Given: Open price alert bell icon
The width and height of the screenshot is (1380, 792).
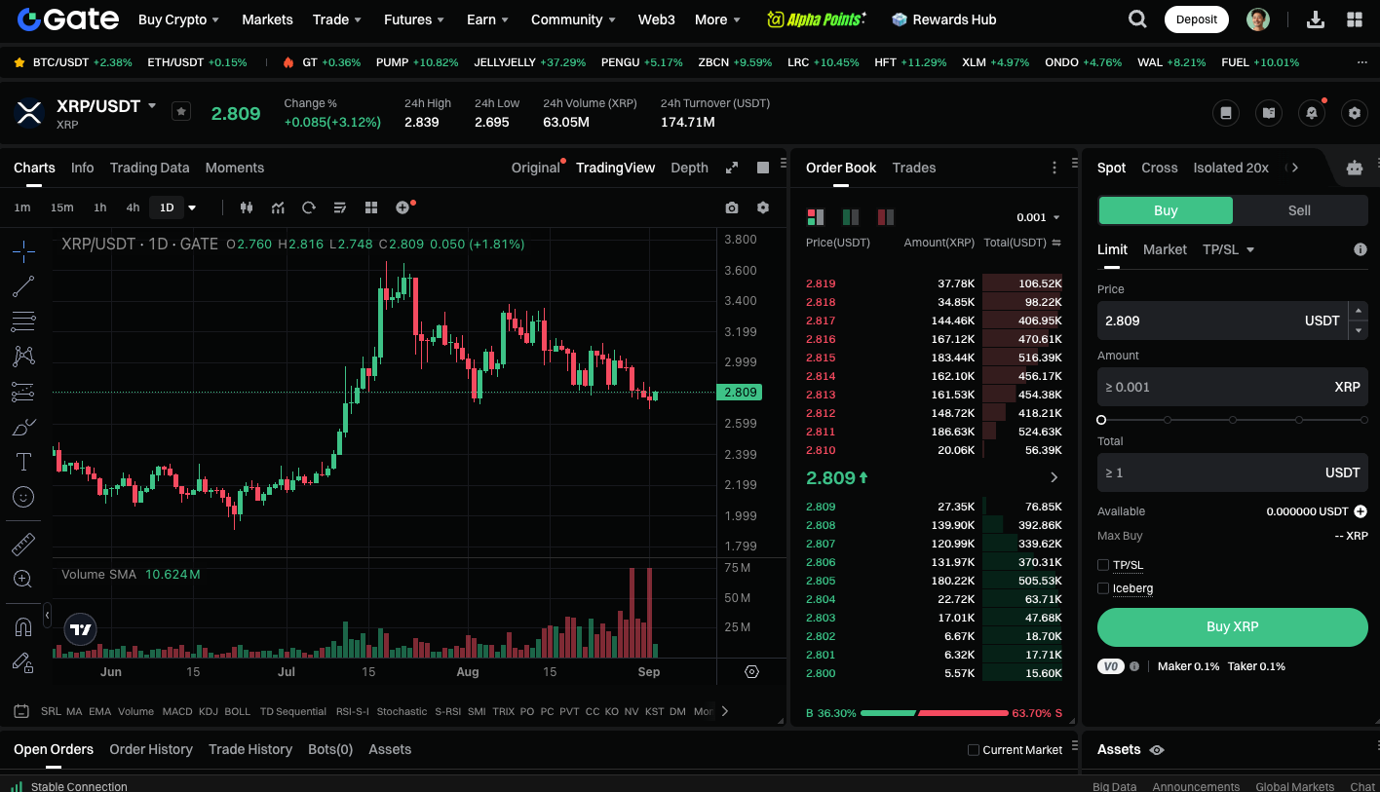Looking at the screenshot, I should point(1312,113).
